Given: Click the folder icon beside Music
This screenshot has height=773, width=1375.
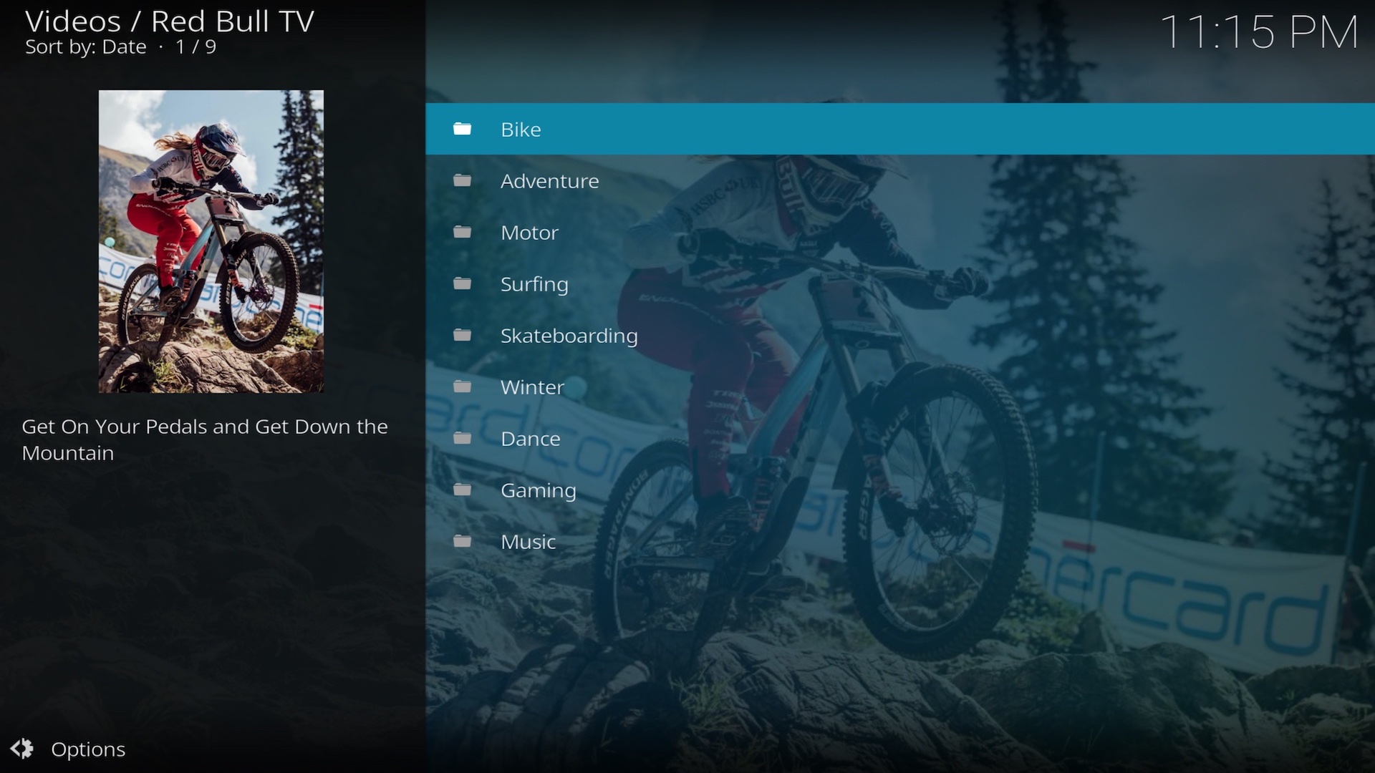Looking at the screenshot, I should coord(463,542).
